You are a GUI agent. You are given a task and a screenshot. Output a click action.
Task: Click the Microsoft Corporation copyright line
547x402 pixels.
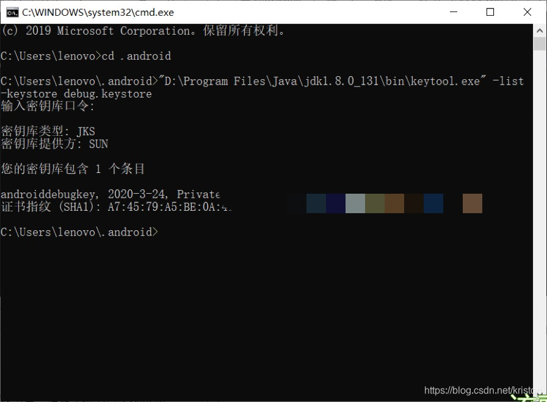tap(143, 30)
